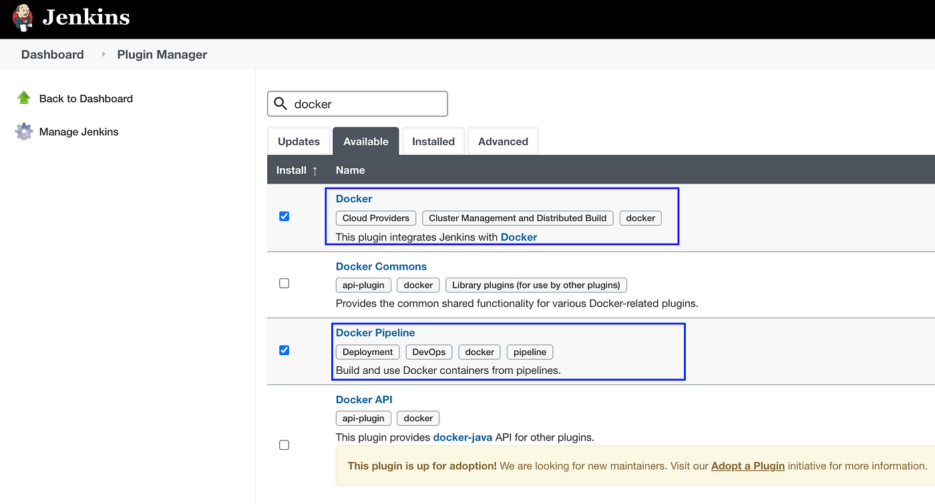
Task: Click the docker-java link
Action: tap(463, 437)
